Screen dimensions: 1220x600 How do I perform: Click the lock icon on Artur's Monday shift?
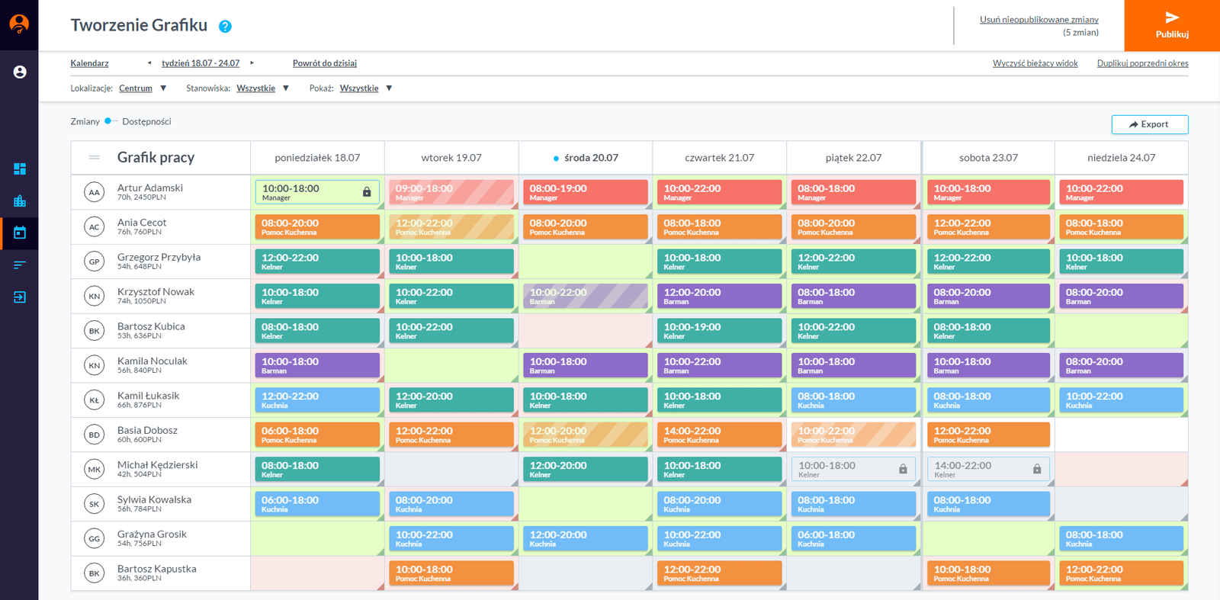tap(367, 192)
